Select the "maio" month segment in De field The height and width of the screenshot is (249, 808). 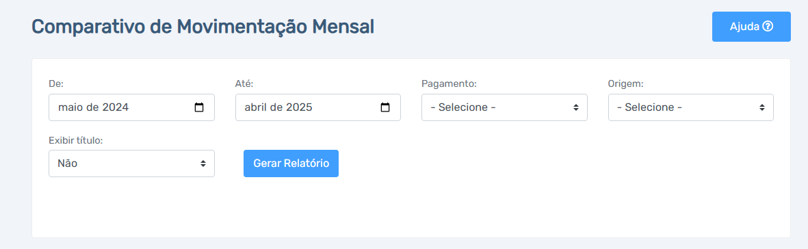[70, 108]
